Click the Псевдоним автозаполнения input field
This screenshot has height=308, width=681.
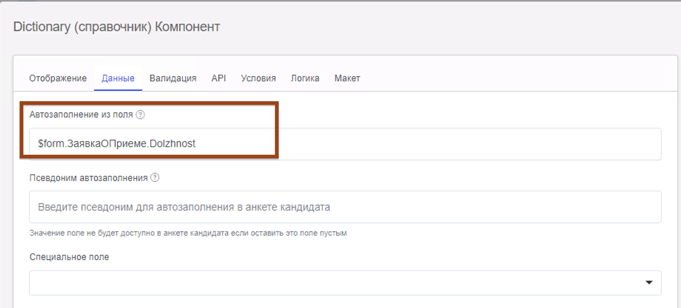tap(345, 207)
